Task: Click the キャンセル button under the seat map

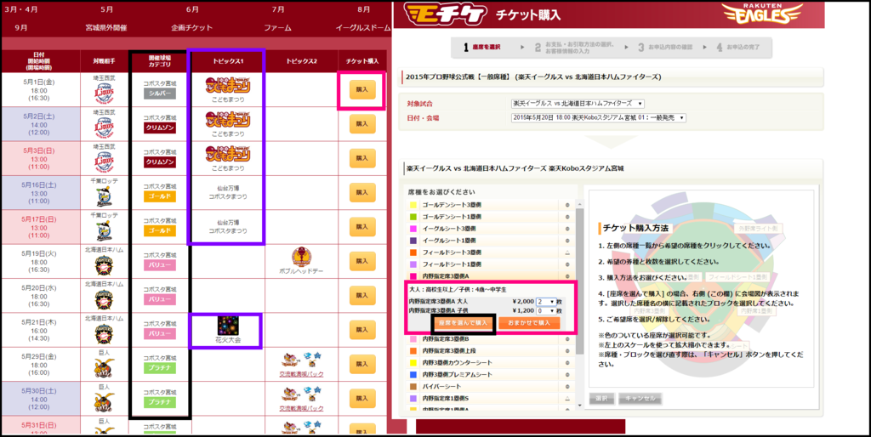Action: [x=640, y=398]
